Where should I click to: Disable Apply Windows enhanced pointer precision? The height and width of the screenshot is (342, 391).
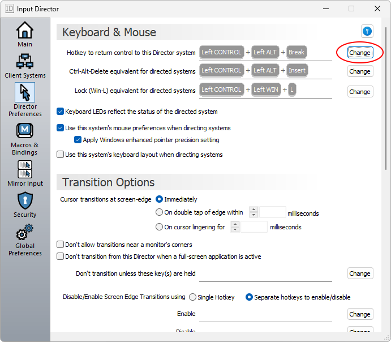[78, 140]
